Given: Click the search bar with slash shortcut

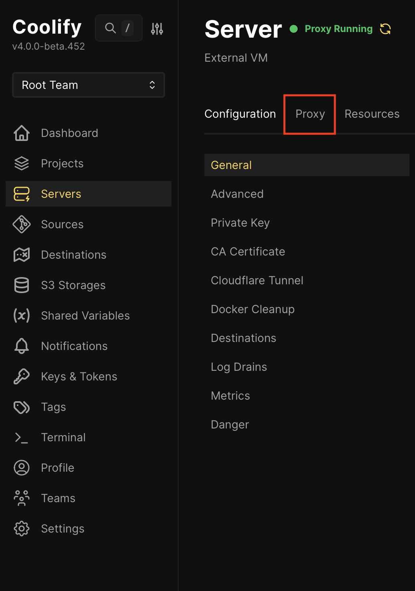Looking at the screenshot, I should click(119, 28).
